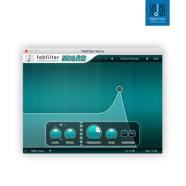Screen dimensions: 186x186
Task: Click the In: 0 dB input readout
Action: point(130,151)
